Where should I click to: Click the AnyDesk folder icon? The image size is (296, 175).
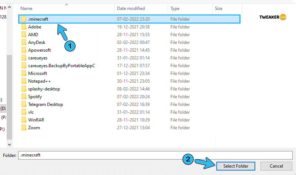[x=24, y=42]
